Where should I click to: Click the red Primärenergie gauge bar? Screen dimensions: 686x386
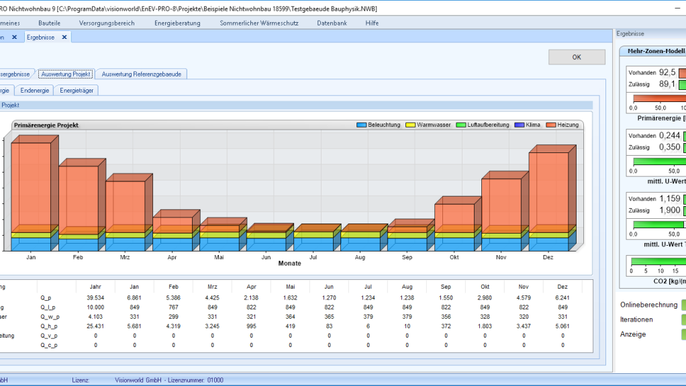659,99
